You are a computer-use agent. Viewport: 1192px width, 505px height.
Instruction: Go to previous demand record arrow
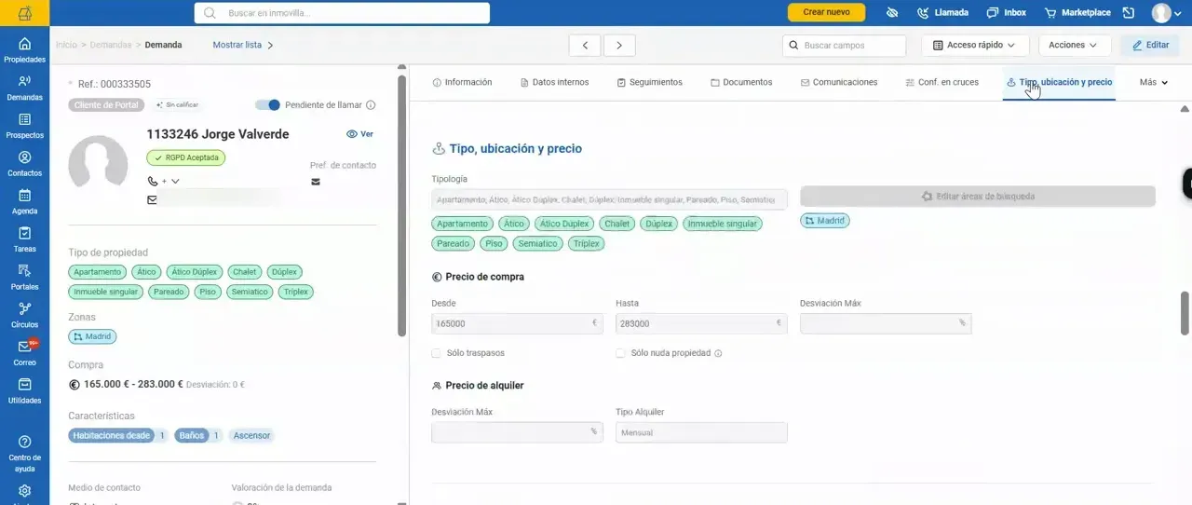[x=585, y=45]
